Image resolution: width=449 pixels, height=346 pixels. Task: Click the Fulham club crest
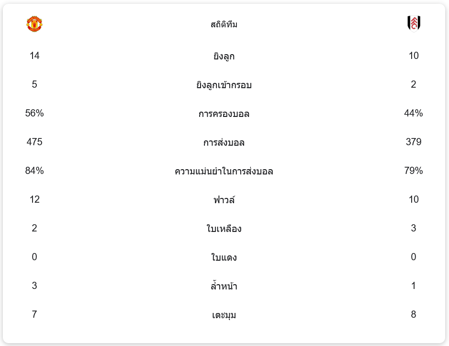click(x=414, y=23)
